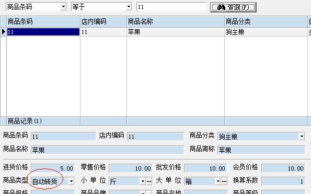
Task: Select the barcode cell 11 in the grid
Action: [43, 32]
